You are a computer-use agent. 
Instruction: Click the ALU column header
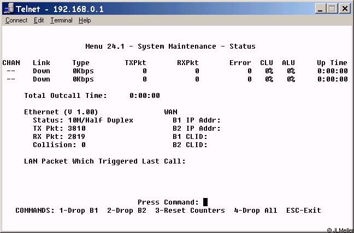288,63
